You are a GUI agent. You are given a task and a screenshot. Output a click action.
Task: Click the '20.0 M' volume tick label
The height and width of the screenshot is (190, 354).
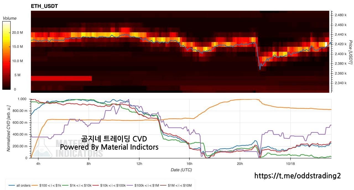[x=17, y=33]
